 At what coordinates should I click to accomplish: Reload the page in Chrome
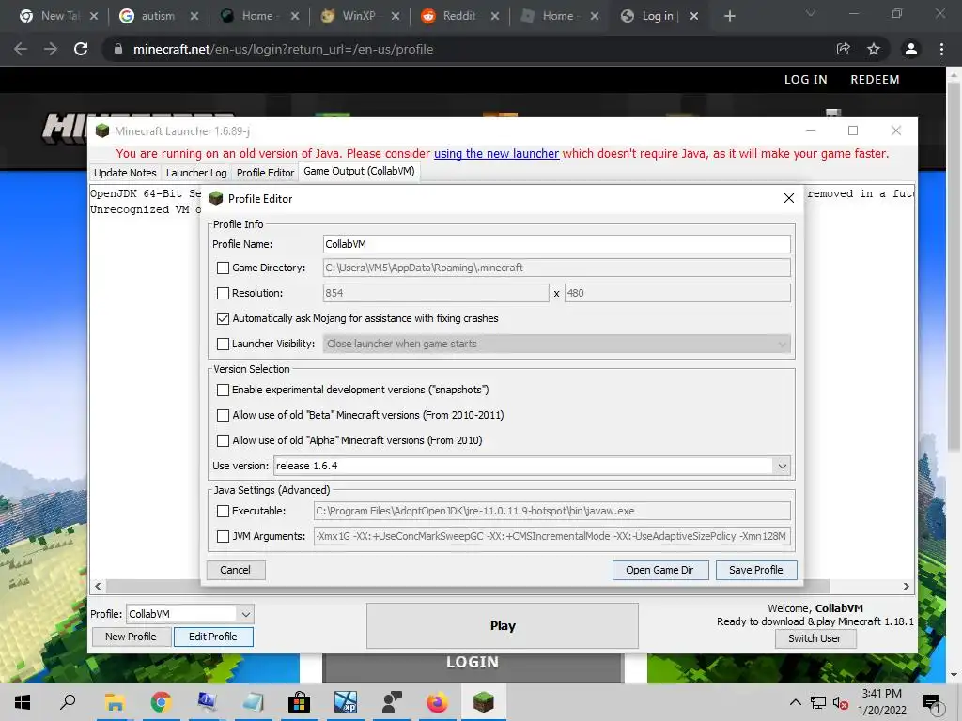pos(81,49)
